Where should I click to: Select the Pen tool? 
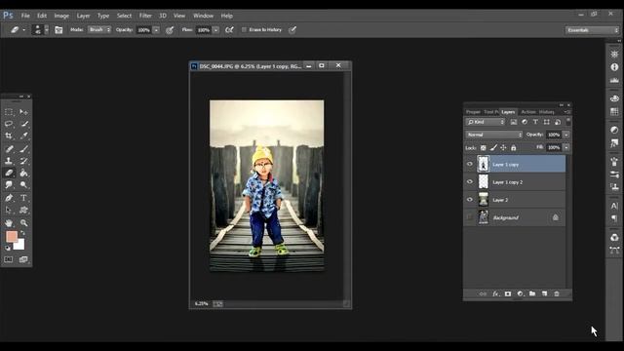(x=9, y=198)
